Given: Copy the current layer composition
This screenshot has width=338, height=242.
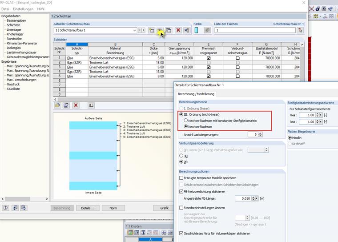Looking at the screenshot, I should [169, 30].
